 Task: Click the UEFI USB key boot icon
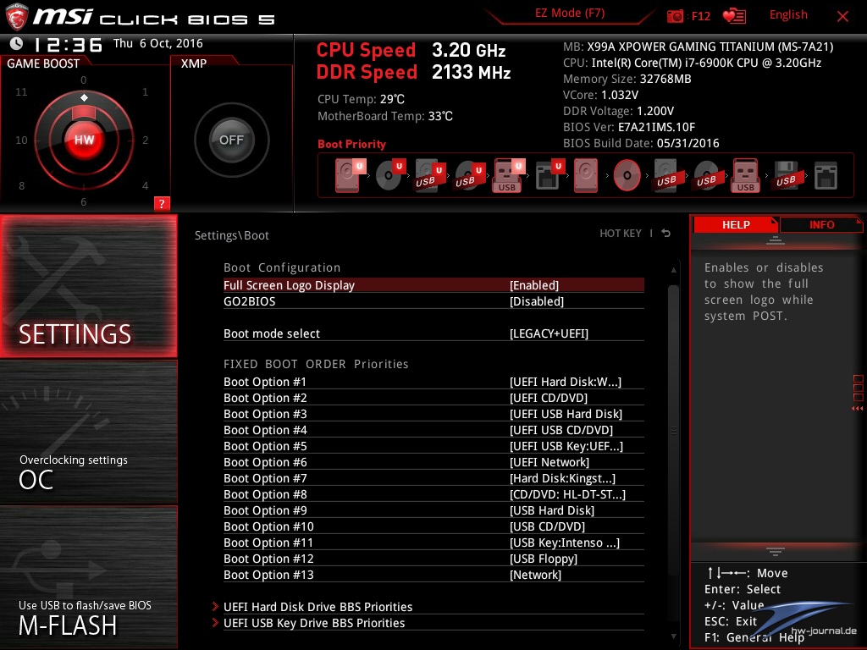pyautogui.click(x=508, y=175)
